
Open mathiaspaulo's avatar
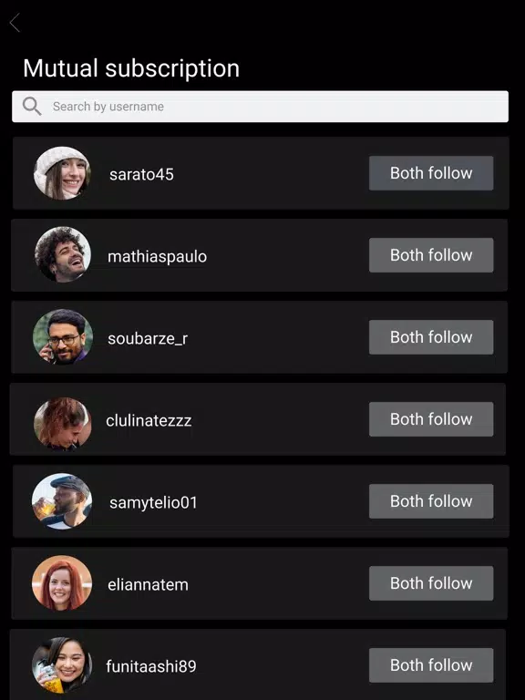pyautogui.click(x=63, y=254)
